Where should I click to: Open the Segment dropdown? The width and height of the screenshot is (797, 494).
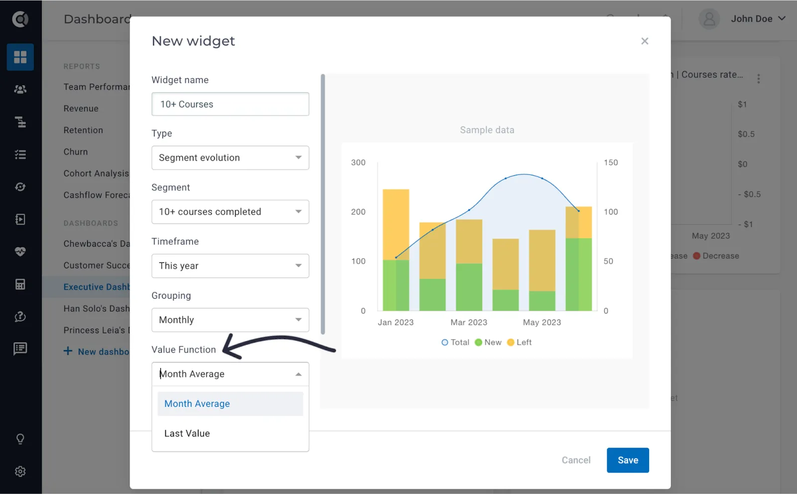click(x=230, y=212)
